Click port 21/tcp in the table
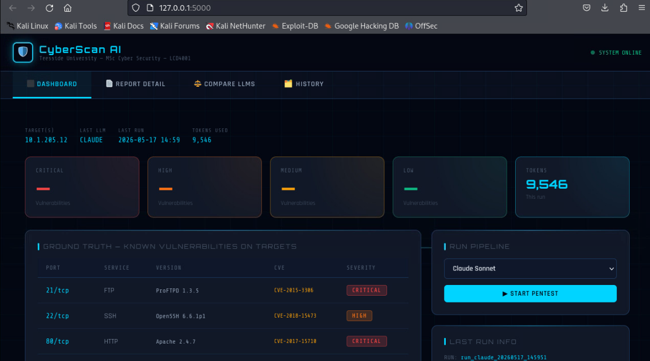The width and height of the screenshot is (650, 361). coord(57,291)
